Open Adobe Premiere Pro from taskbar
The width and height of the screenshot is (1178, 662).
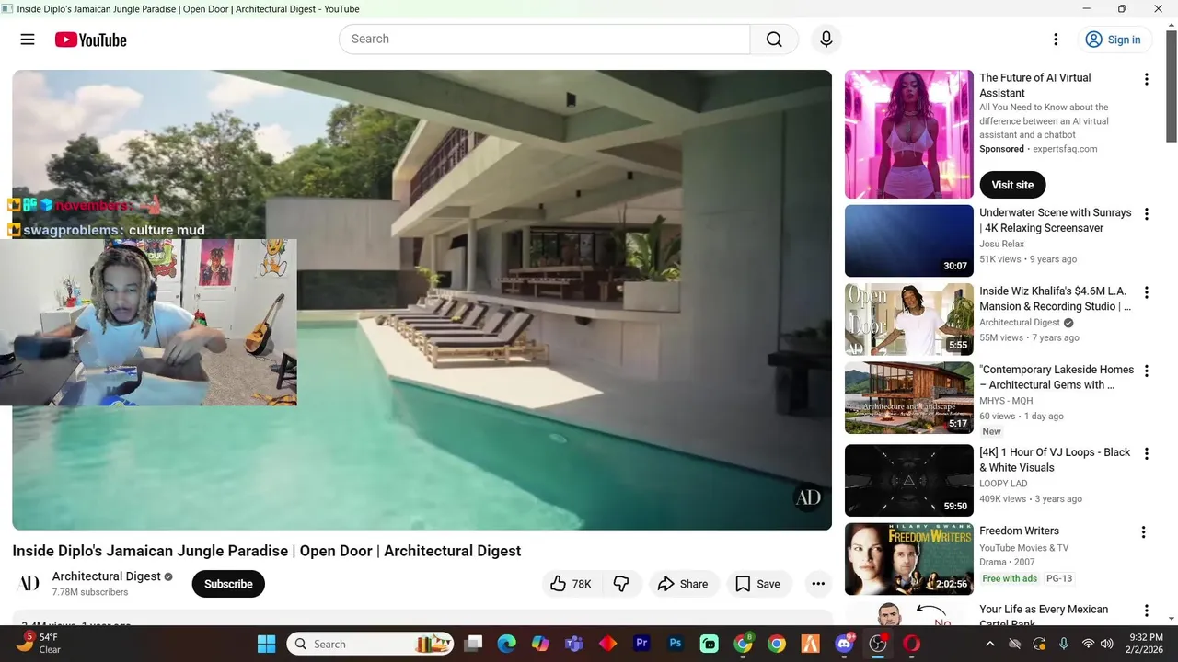point(641,644)
